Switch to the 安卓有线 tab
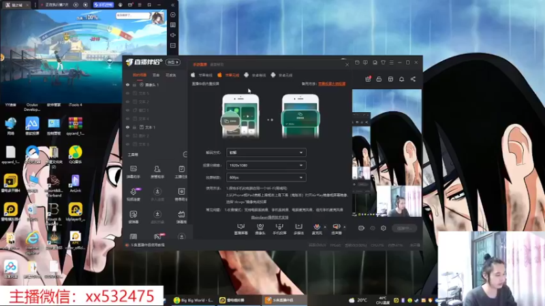The height and width of the screenshot is (306, 545). [255, 75]
